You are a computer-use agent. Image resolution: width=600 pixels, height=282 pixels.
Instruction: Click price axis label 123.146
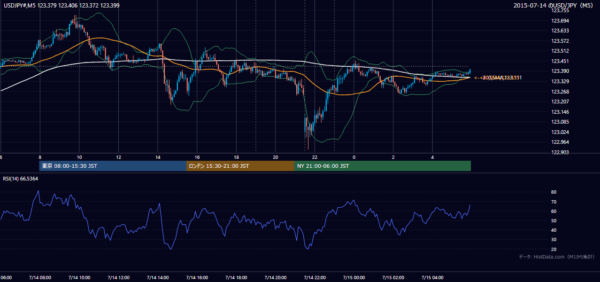(x=560, y=112)
